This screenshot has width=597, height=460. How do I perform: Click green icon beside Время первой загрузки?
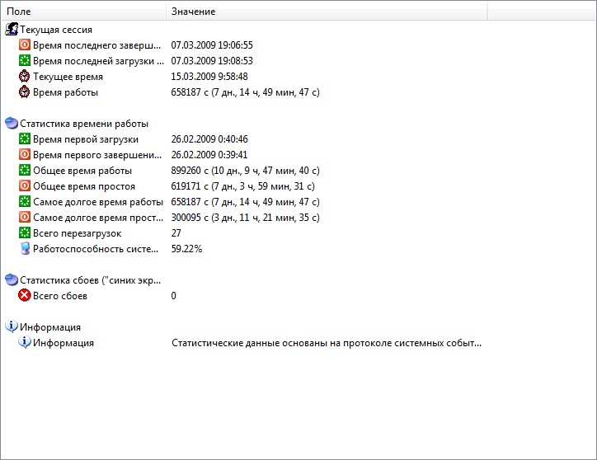(25, 139)
